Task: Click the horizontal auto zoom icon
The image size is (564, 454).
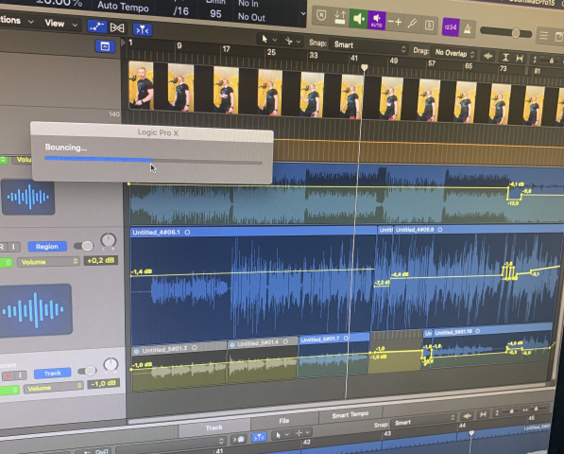Action: pyautogui.click(x=520, y=59)
